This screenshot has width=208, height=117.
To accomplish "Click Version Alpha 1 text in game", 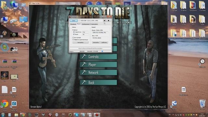I will coord(36,107).
